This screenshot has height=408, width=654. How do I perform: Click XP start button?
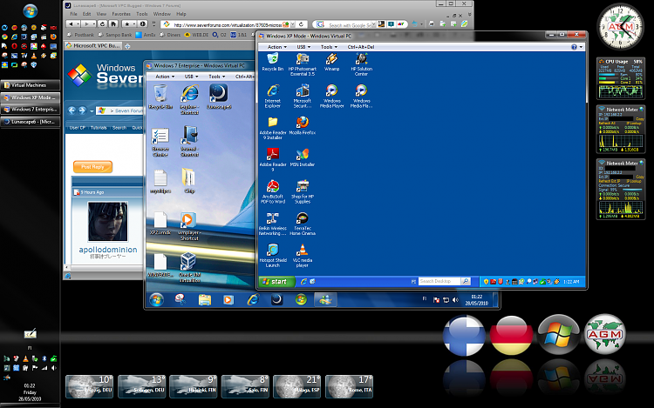click(x=276, y=282)
